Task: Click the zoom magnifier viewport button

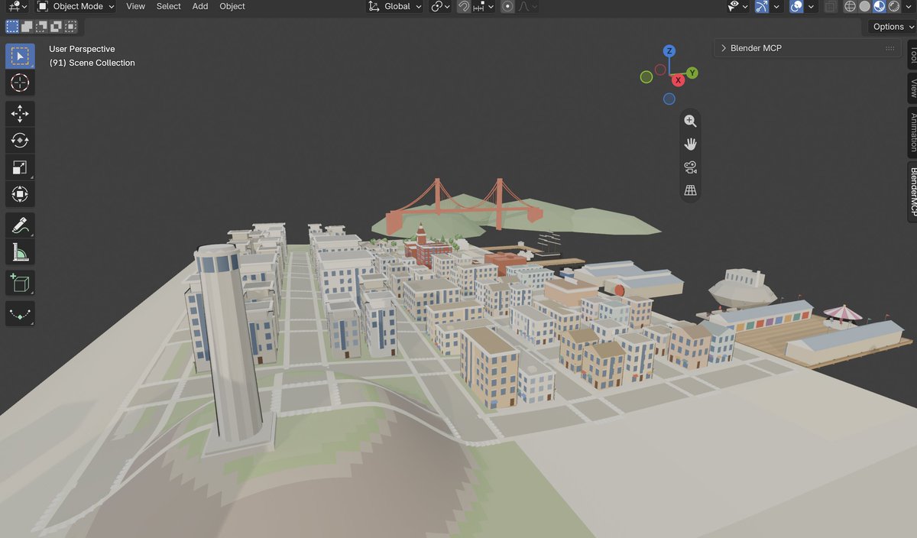Action: 690,121
